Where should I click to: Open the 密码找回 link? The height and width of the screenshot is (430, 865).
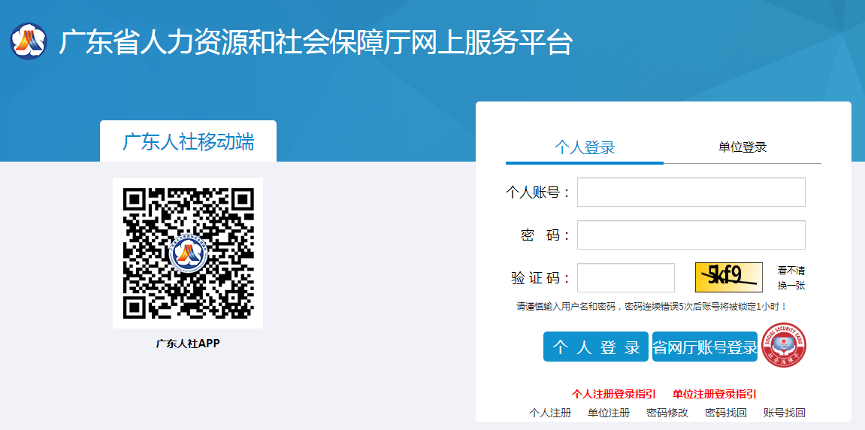726,413
